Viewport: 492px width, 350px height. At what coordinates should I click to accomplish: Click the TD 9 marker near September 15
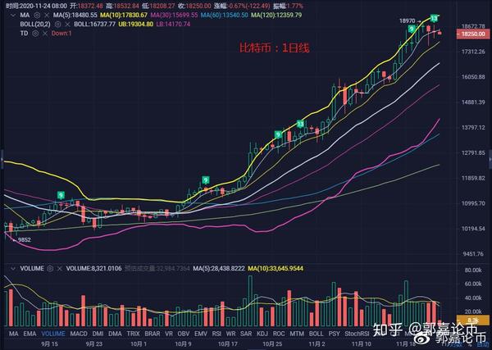(x=61, y=195)
